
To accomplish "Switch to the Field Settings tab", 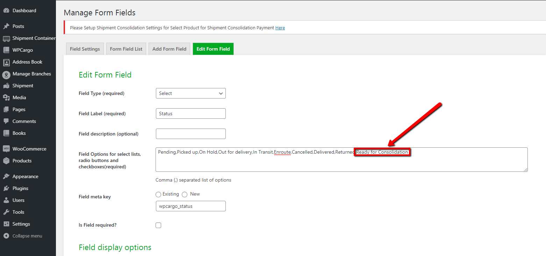I will (x=85, y=49).
